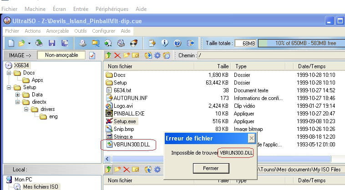Image resolution: width=345 pixels, height=190 pixels.
Task: Click the Mount to virtual drive icon
Action: point(121,43)
